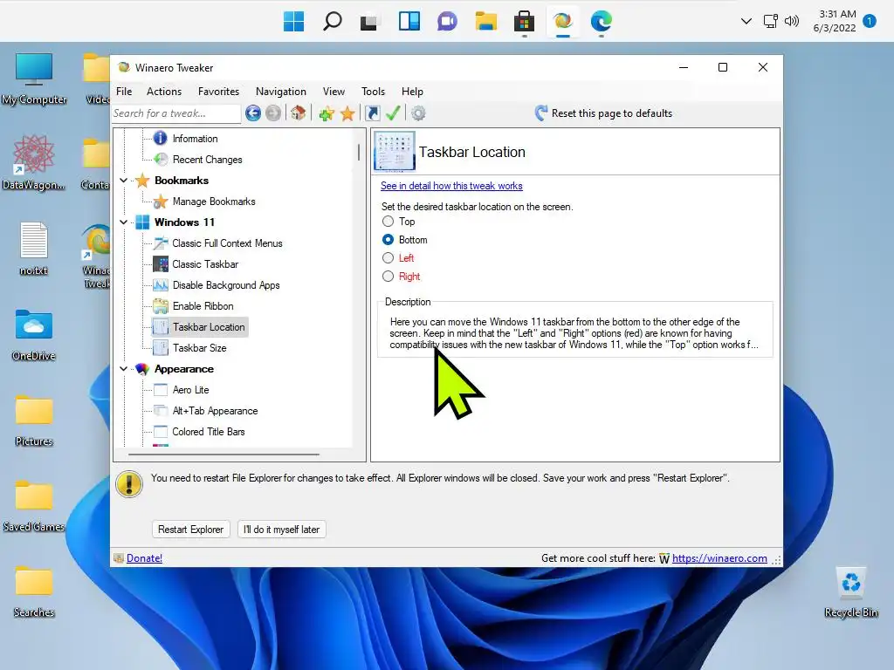Open the Navigation menu
The height and width of the screenshot is (670, 894).
(281, 91)
